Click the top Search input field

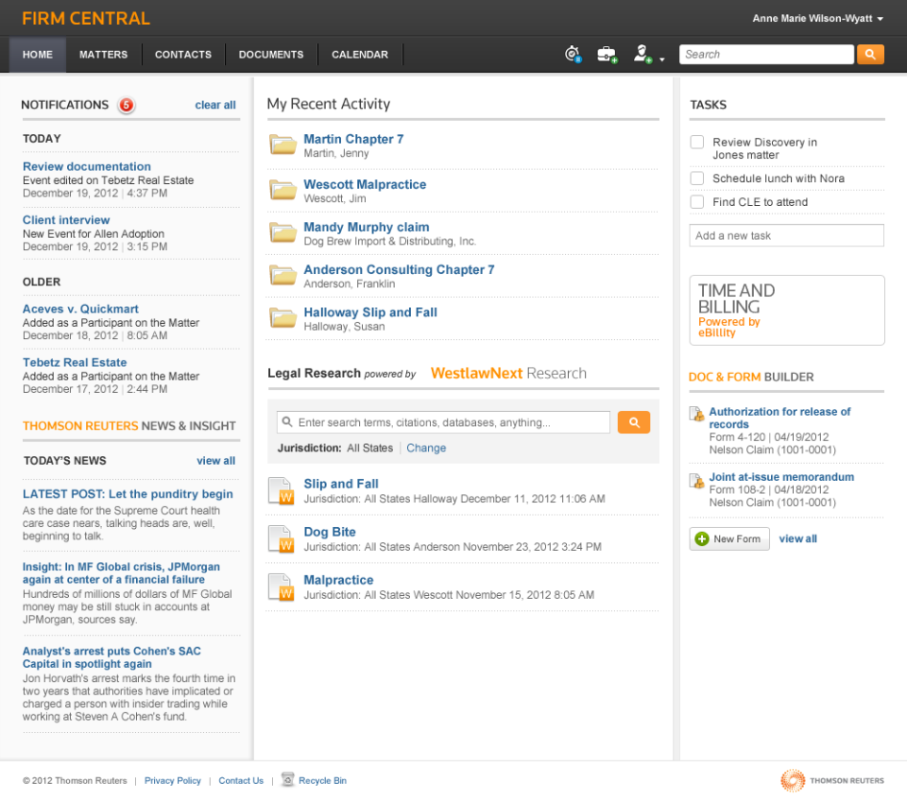click(x=766, y=55)
